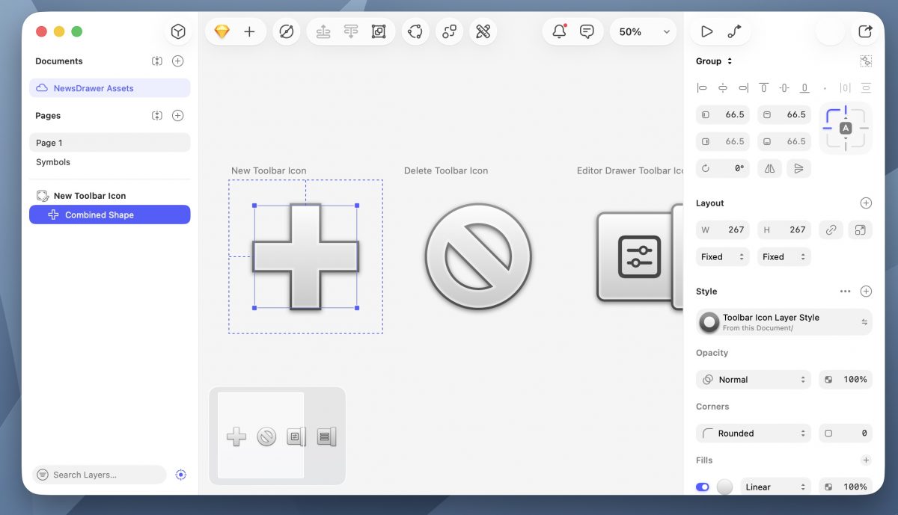This screenshot has height=515, width=898.
Task: Click the Play preview button
Action: click(706, 31)
